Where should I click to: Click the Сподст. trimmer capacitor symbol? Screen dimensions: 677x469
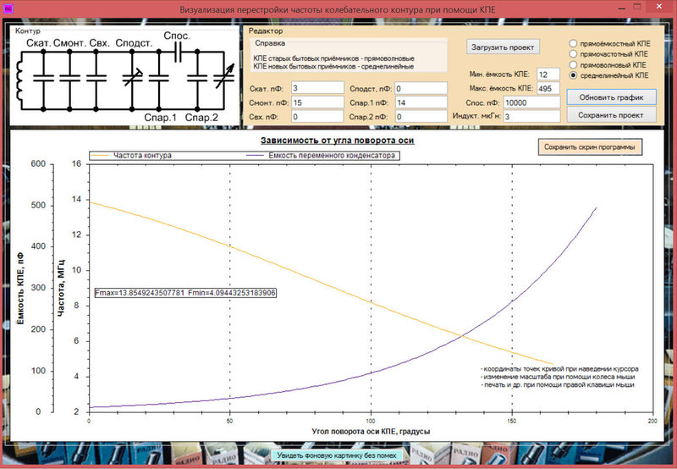click(132, 78)
